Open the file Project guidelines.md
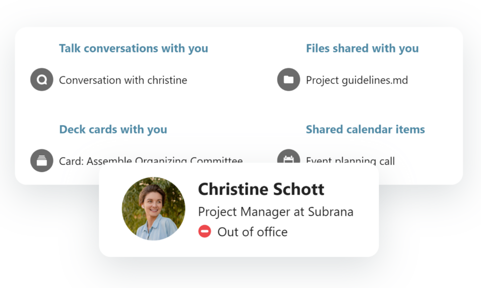 [356, 80]
